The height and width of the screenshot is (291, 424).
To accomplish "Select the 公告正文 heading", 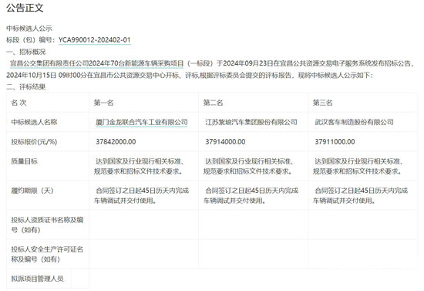I will click(25, 8).
